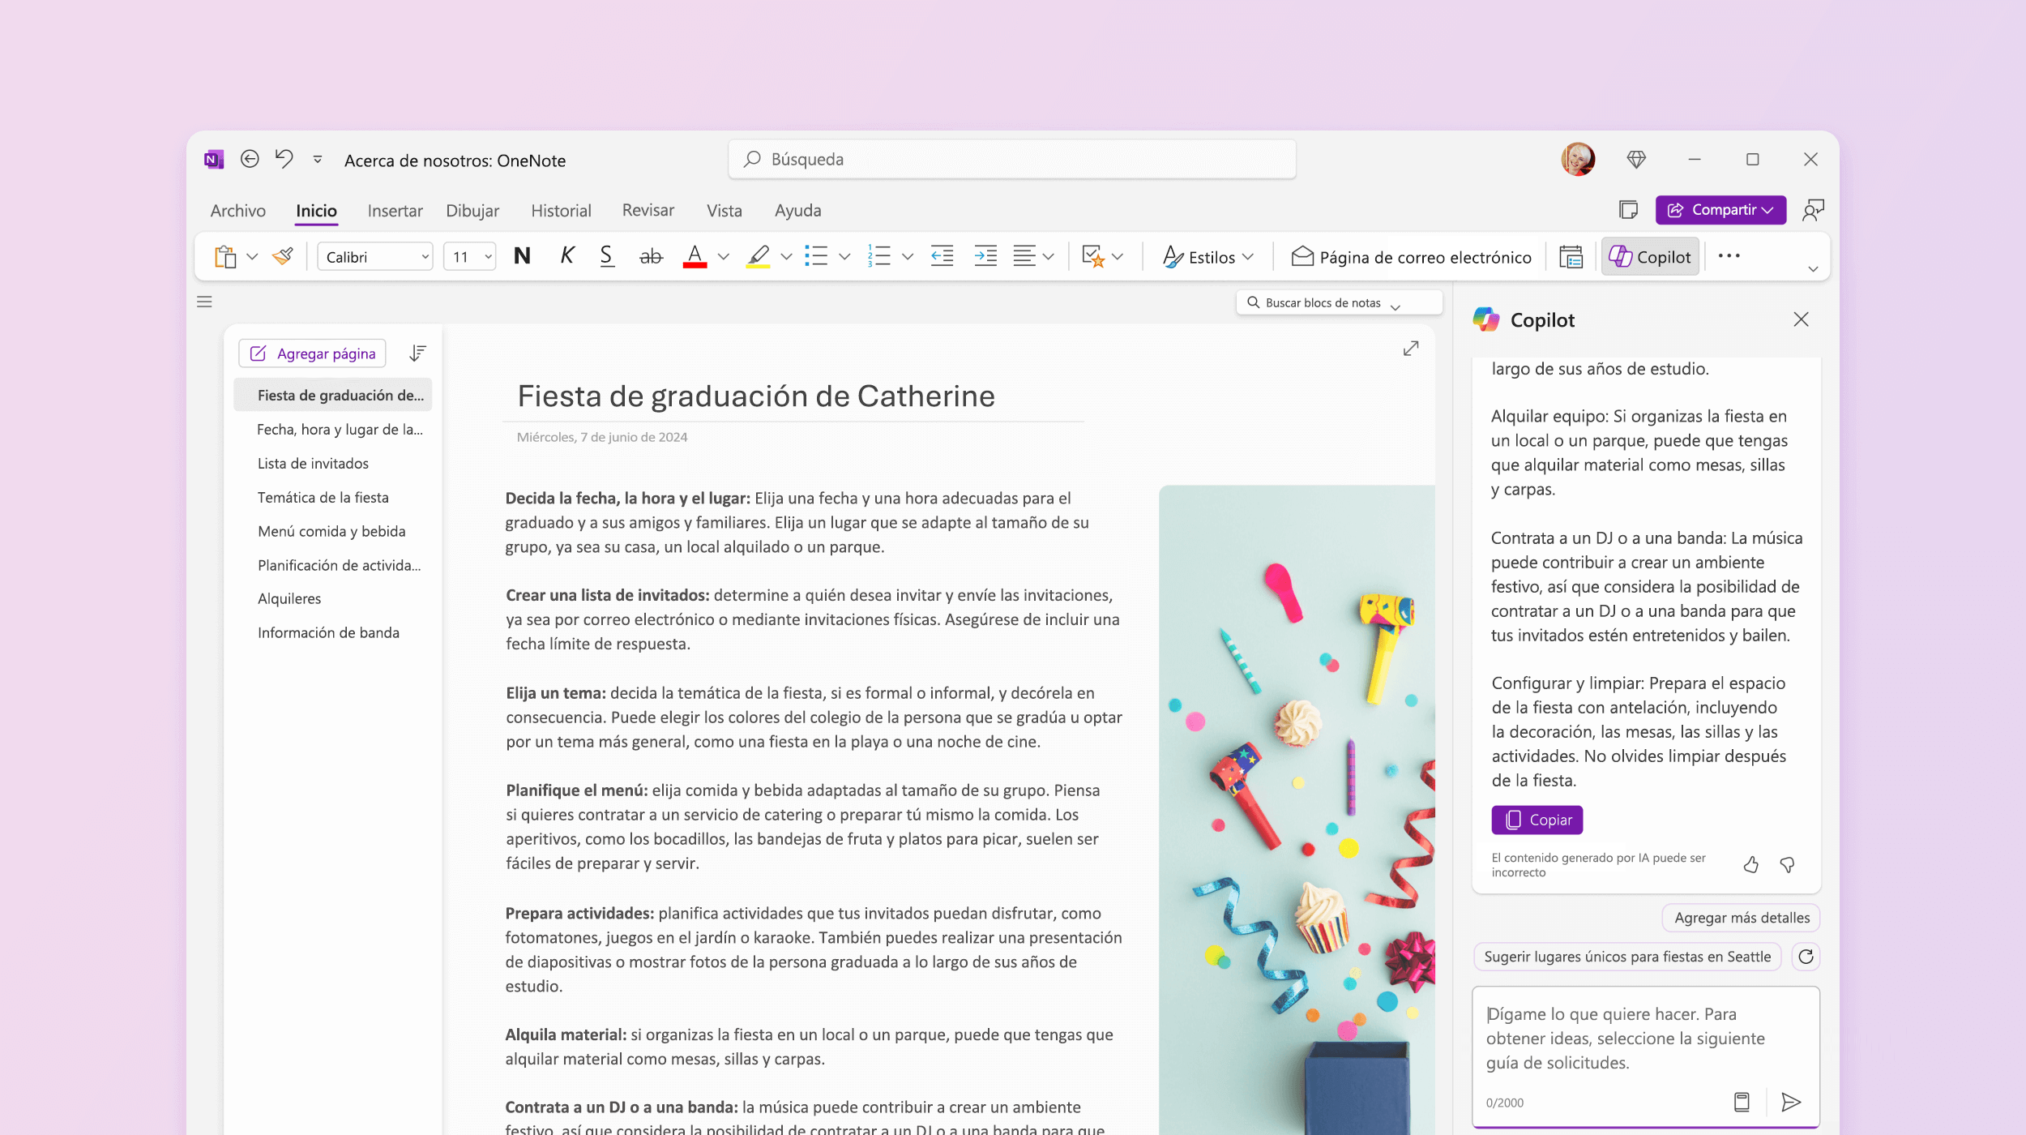Open the Calibri font dropdown

click(x=375, y=257)
